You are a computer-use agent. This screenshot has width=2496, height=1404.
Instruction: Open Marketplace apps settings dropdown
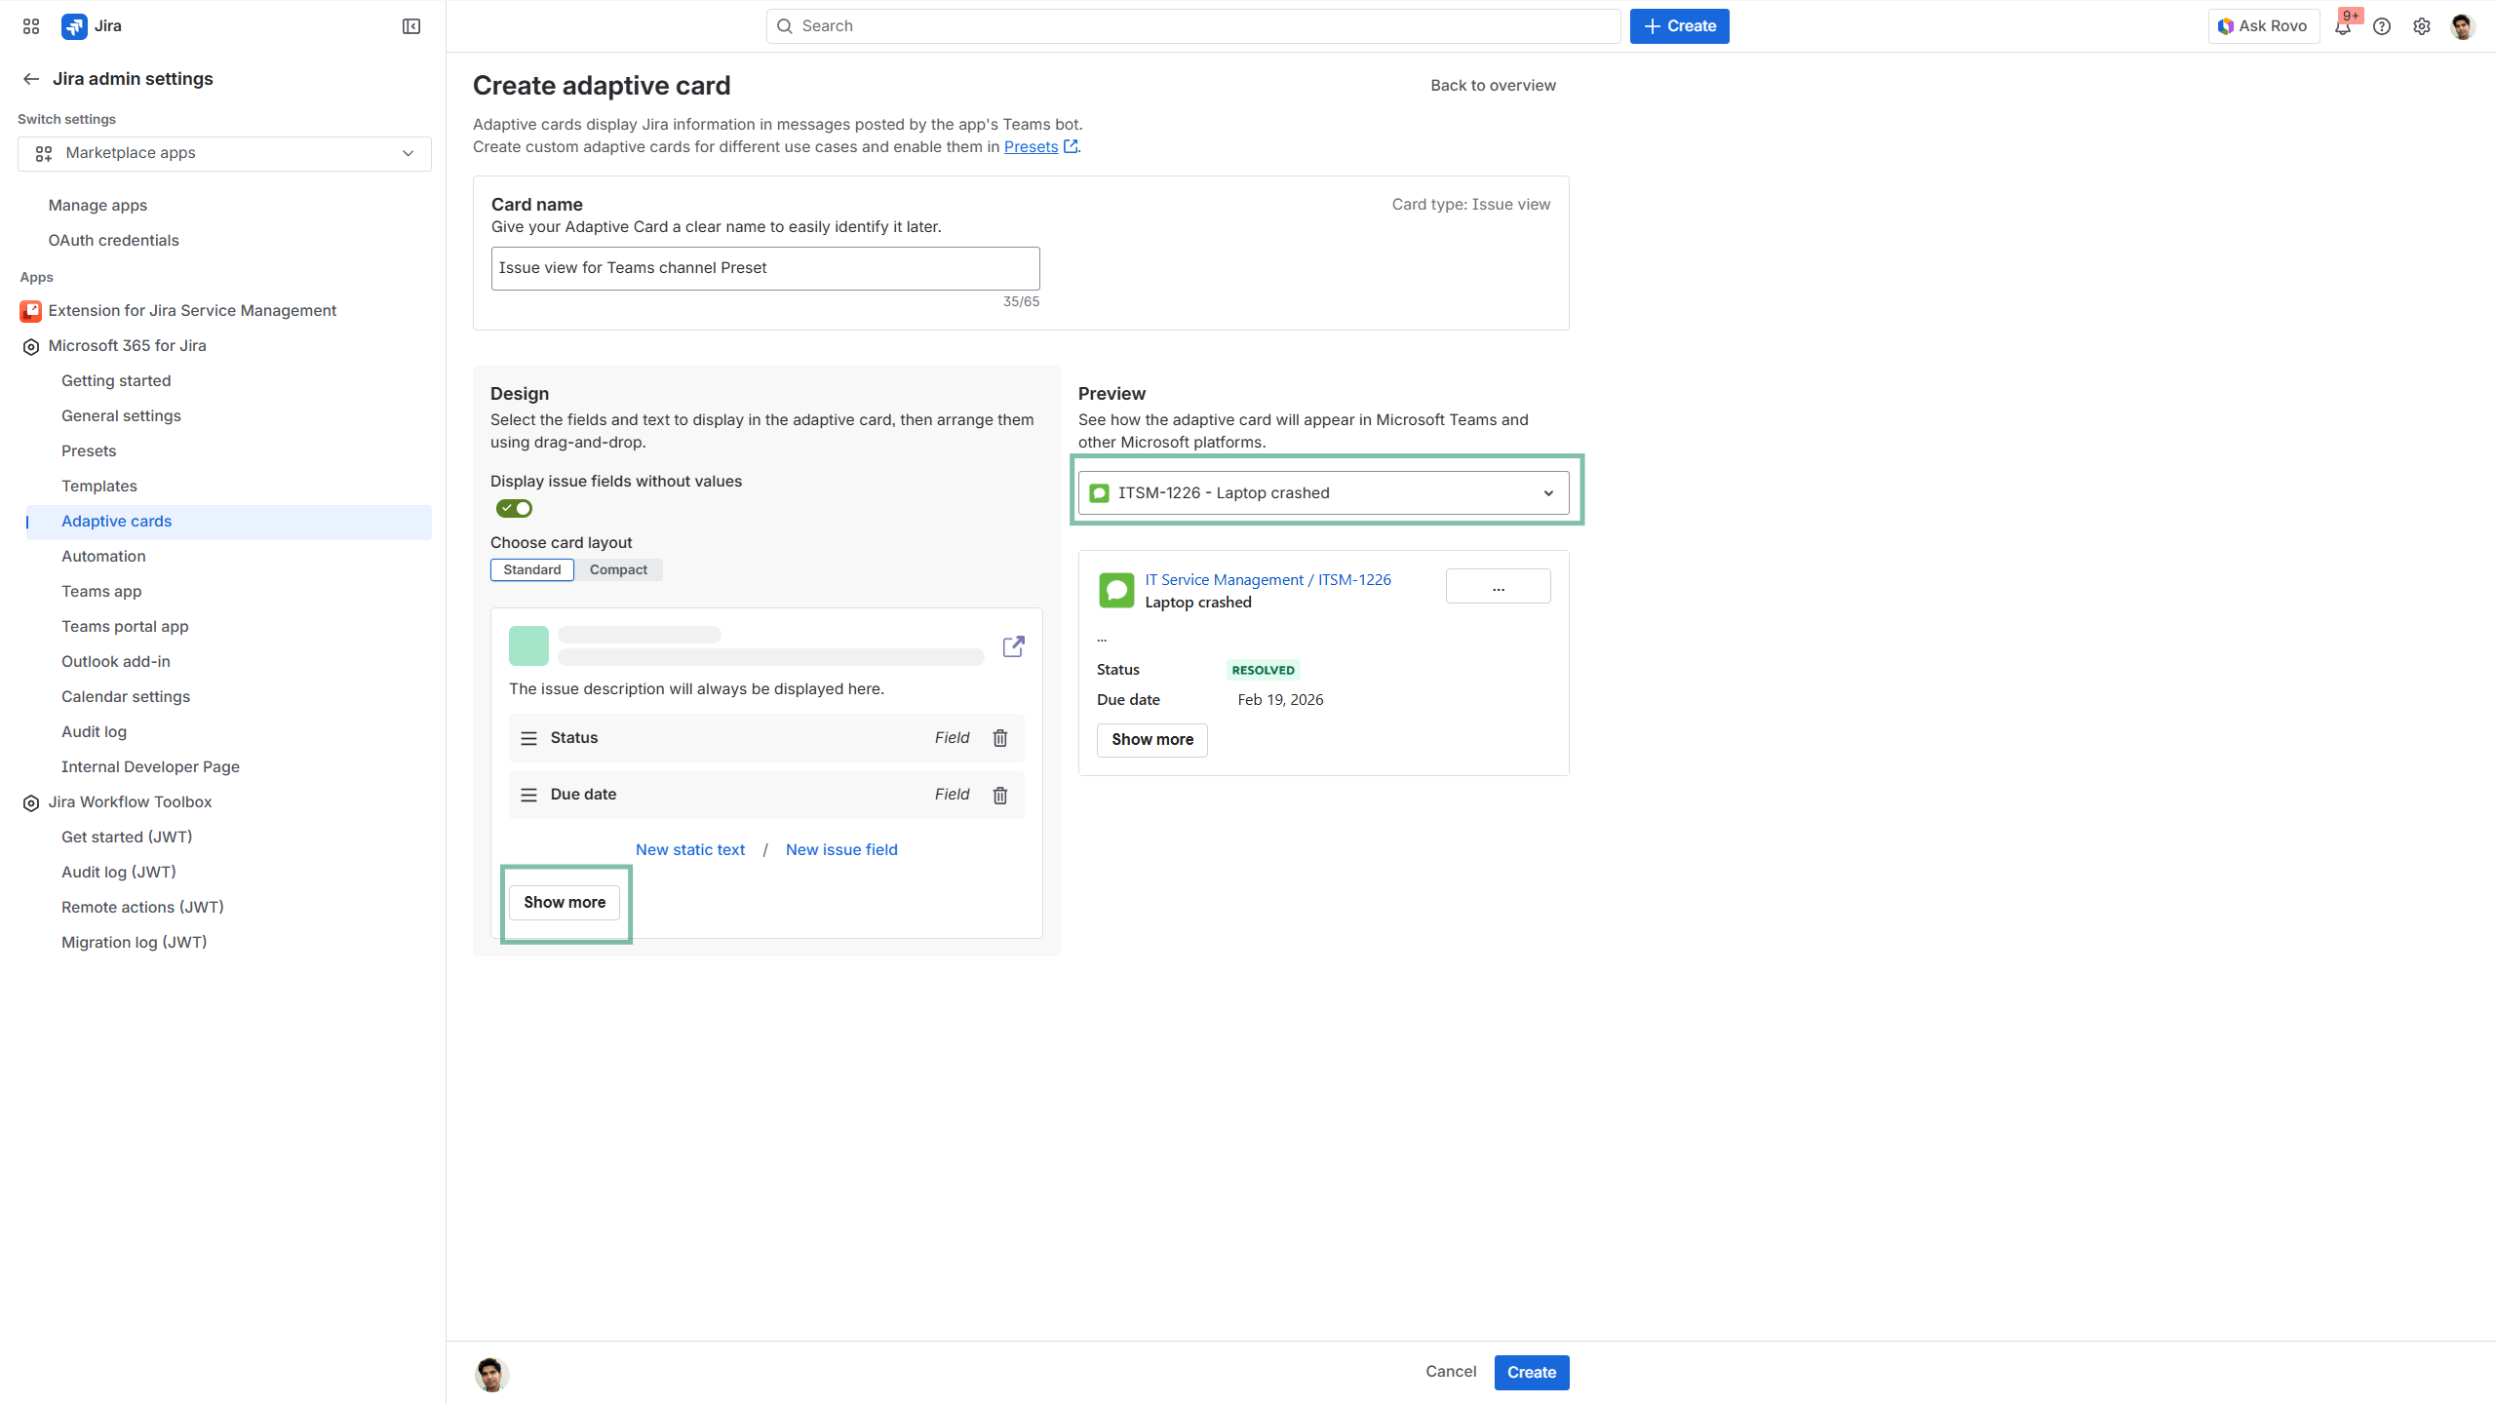click(224, 153)
